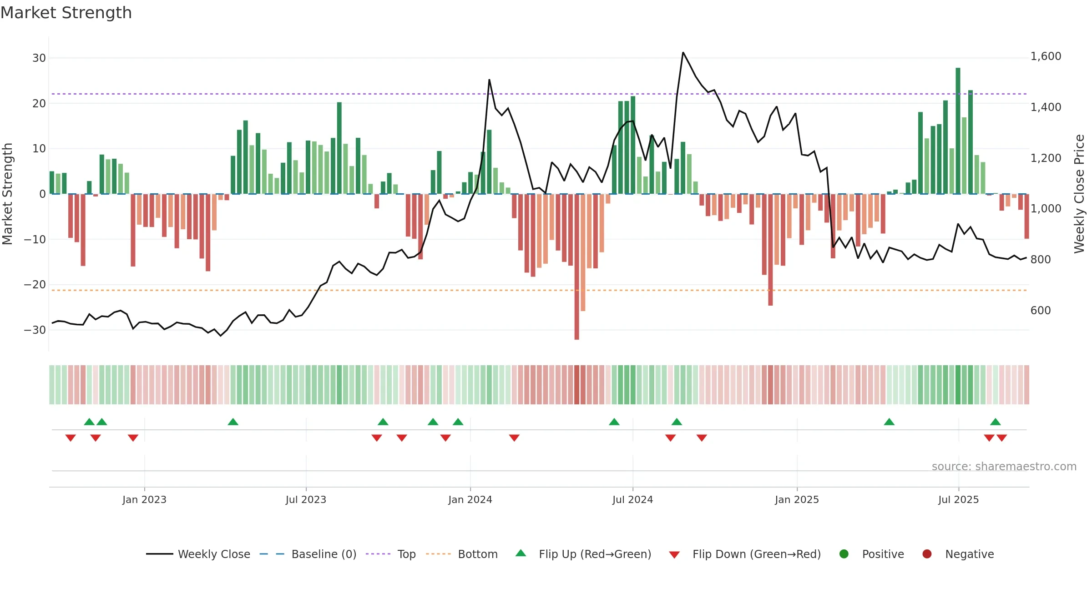Click the rotated Market Strength y-axis title
This screenshot has width=1092, height=614.
pyautogui.click(x=7, y=194)
